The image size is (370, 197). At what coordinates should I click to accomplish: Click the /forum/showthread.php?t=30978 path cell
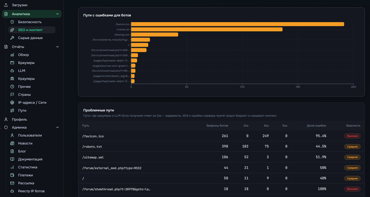(x=116, y=189)
